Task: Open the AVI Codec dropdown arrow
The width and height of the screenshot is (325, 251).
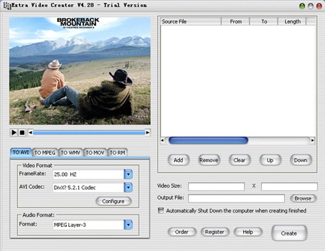Action: (128, 187)
